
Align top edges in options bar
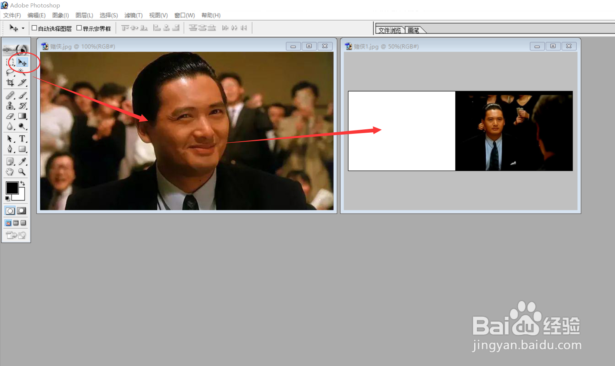pyautogui.click(x=125, y=28)
